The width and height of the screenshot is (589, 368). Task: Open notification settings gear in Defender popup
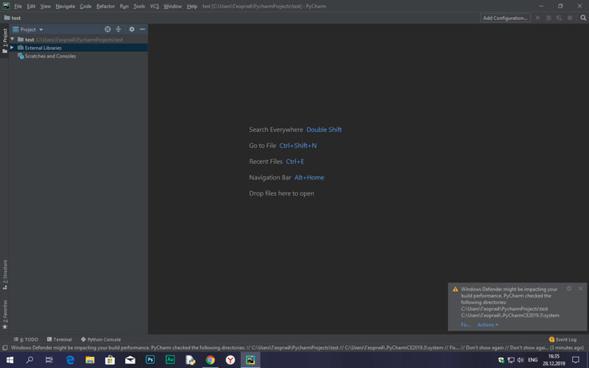[x=569, y=289]
